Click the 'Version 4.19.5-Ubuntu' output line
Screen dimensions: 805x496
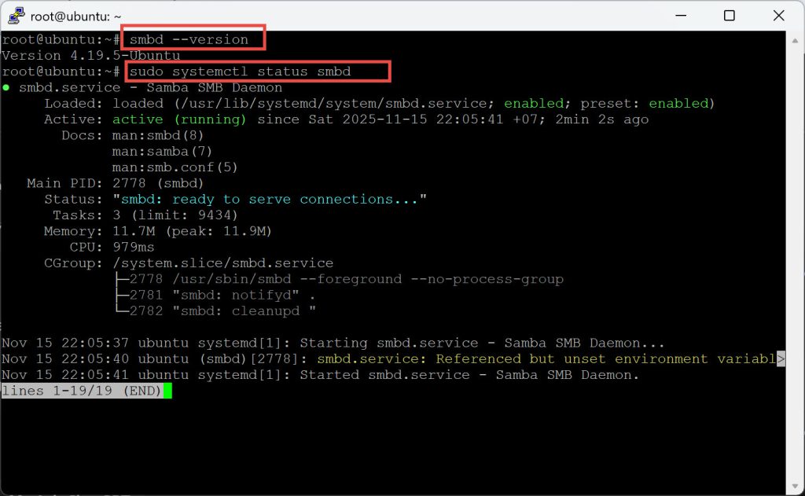(90, 56)
